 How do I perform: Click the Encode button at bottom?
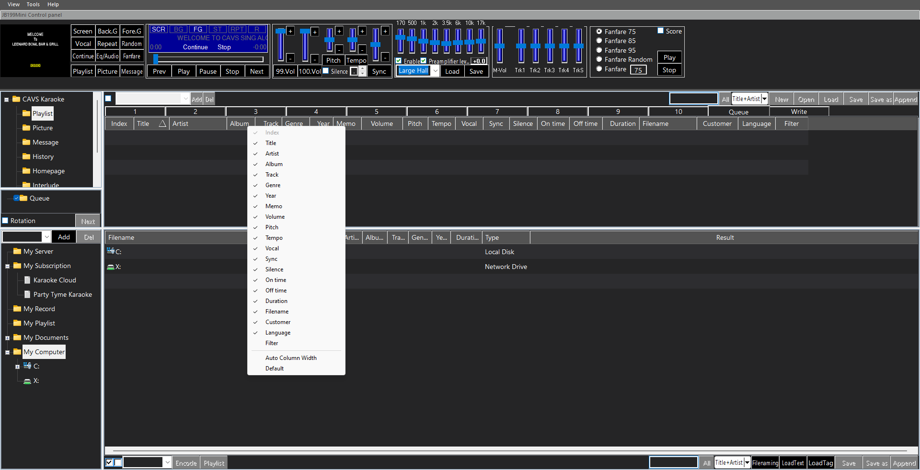[186, 463]
